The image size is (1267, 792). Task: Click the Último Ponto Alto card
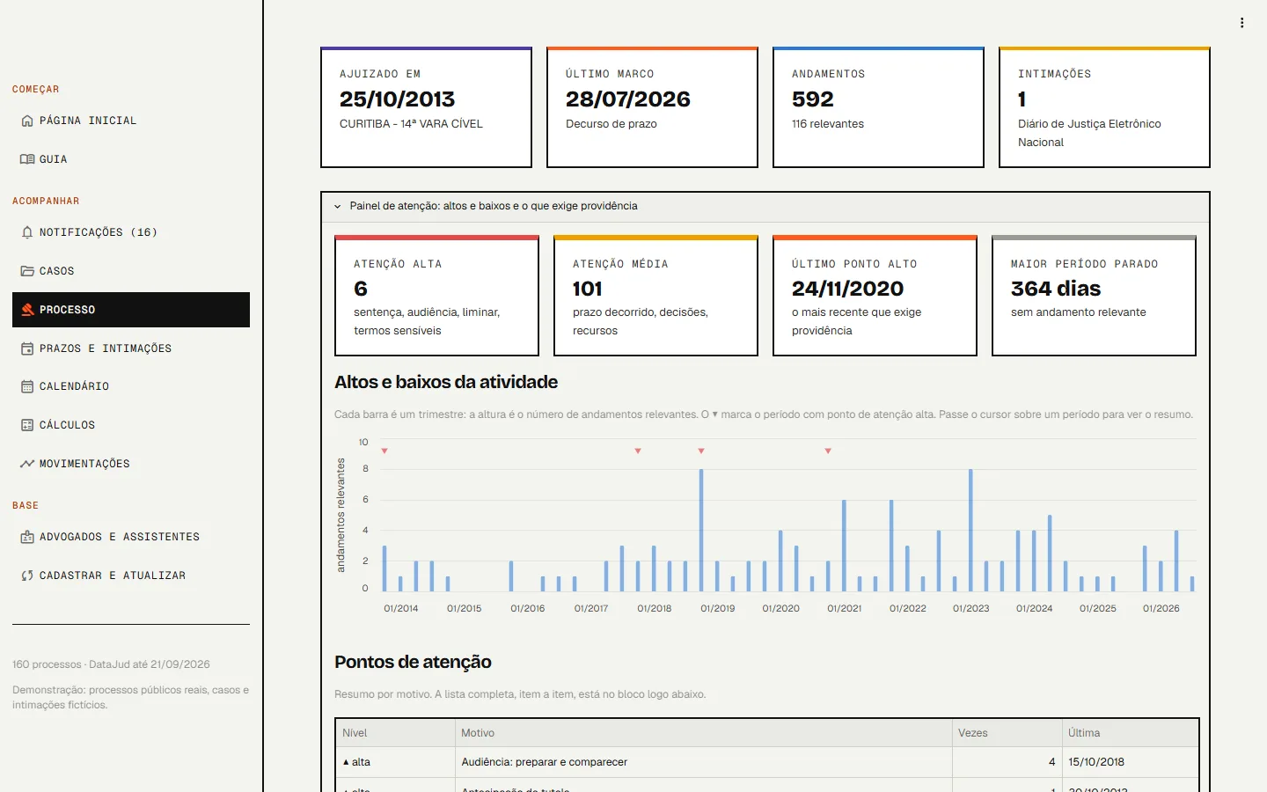[875, 296]
